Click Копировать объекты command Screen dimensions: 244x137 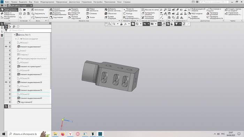(148, 14)
